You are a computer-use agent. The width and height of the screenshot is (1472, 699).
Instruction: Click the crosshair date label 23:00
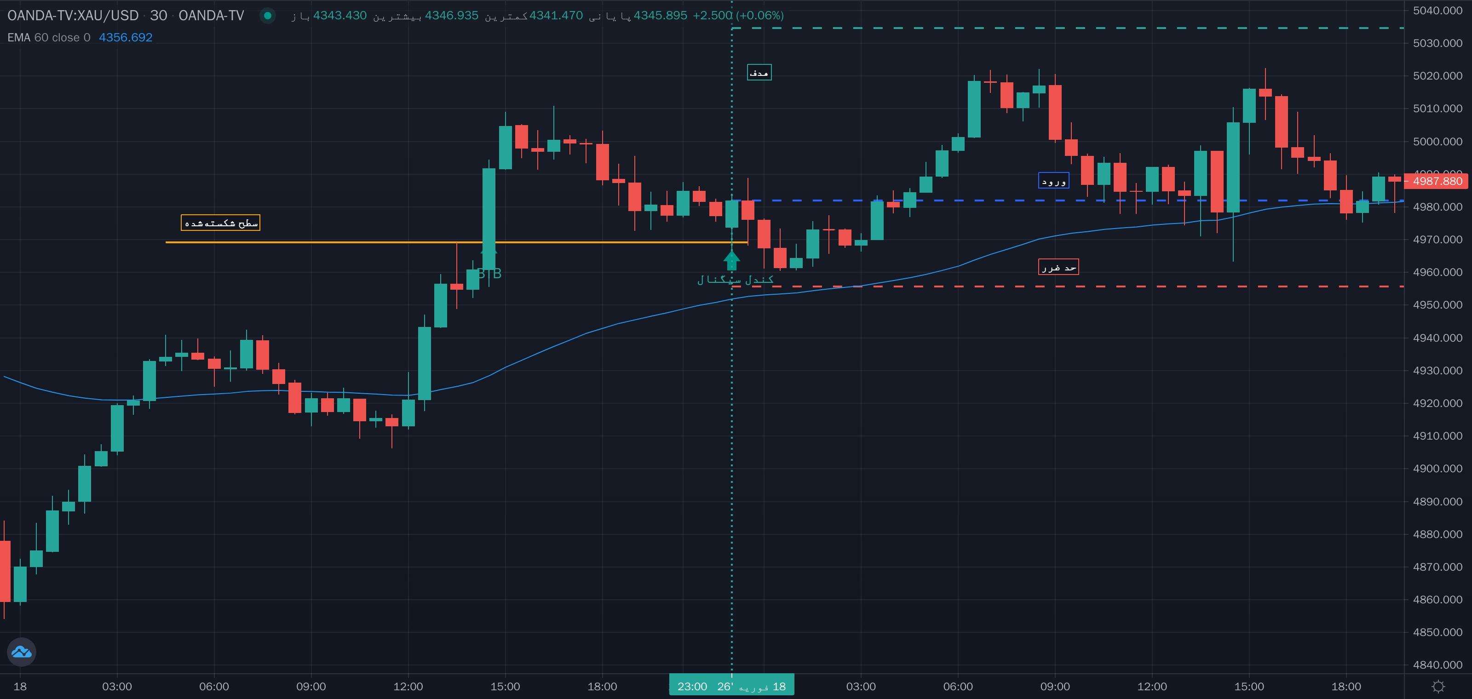(731, 686)
